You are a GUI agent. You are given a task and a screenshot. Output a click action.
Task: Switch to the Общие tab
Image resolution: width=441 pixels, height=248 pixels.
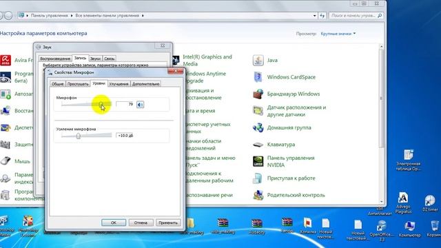pyautogui.click(x=58, y=84)
